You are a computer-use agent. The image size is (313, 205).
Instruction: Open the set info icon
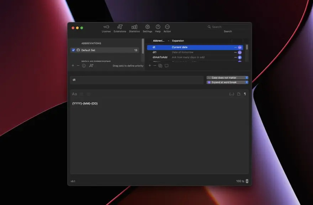pos(84,65)
